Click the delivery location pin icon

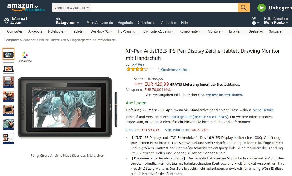pos(6,21)
